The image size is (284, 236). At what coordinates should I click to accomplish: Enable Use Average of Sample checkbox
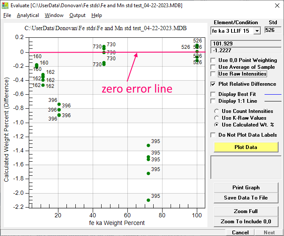[213, 67]
